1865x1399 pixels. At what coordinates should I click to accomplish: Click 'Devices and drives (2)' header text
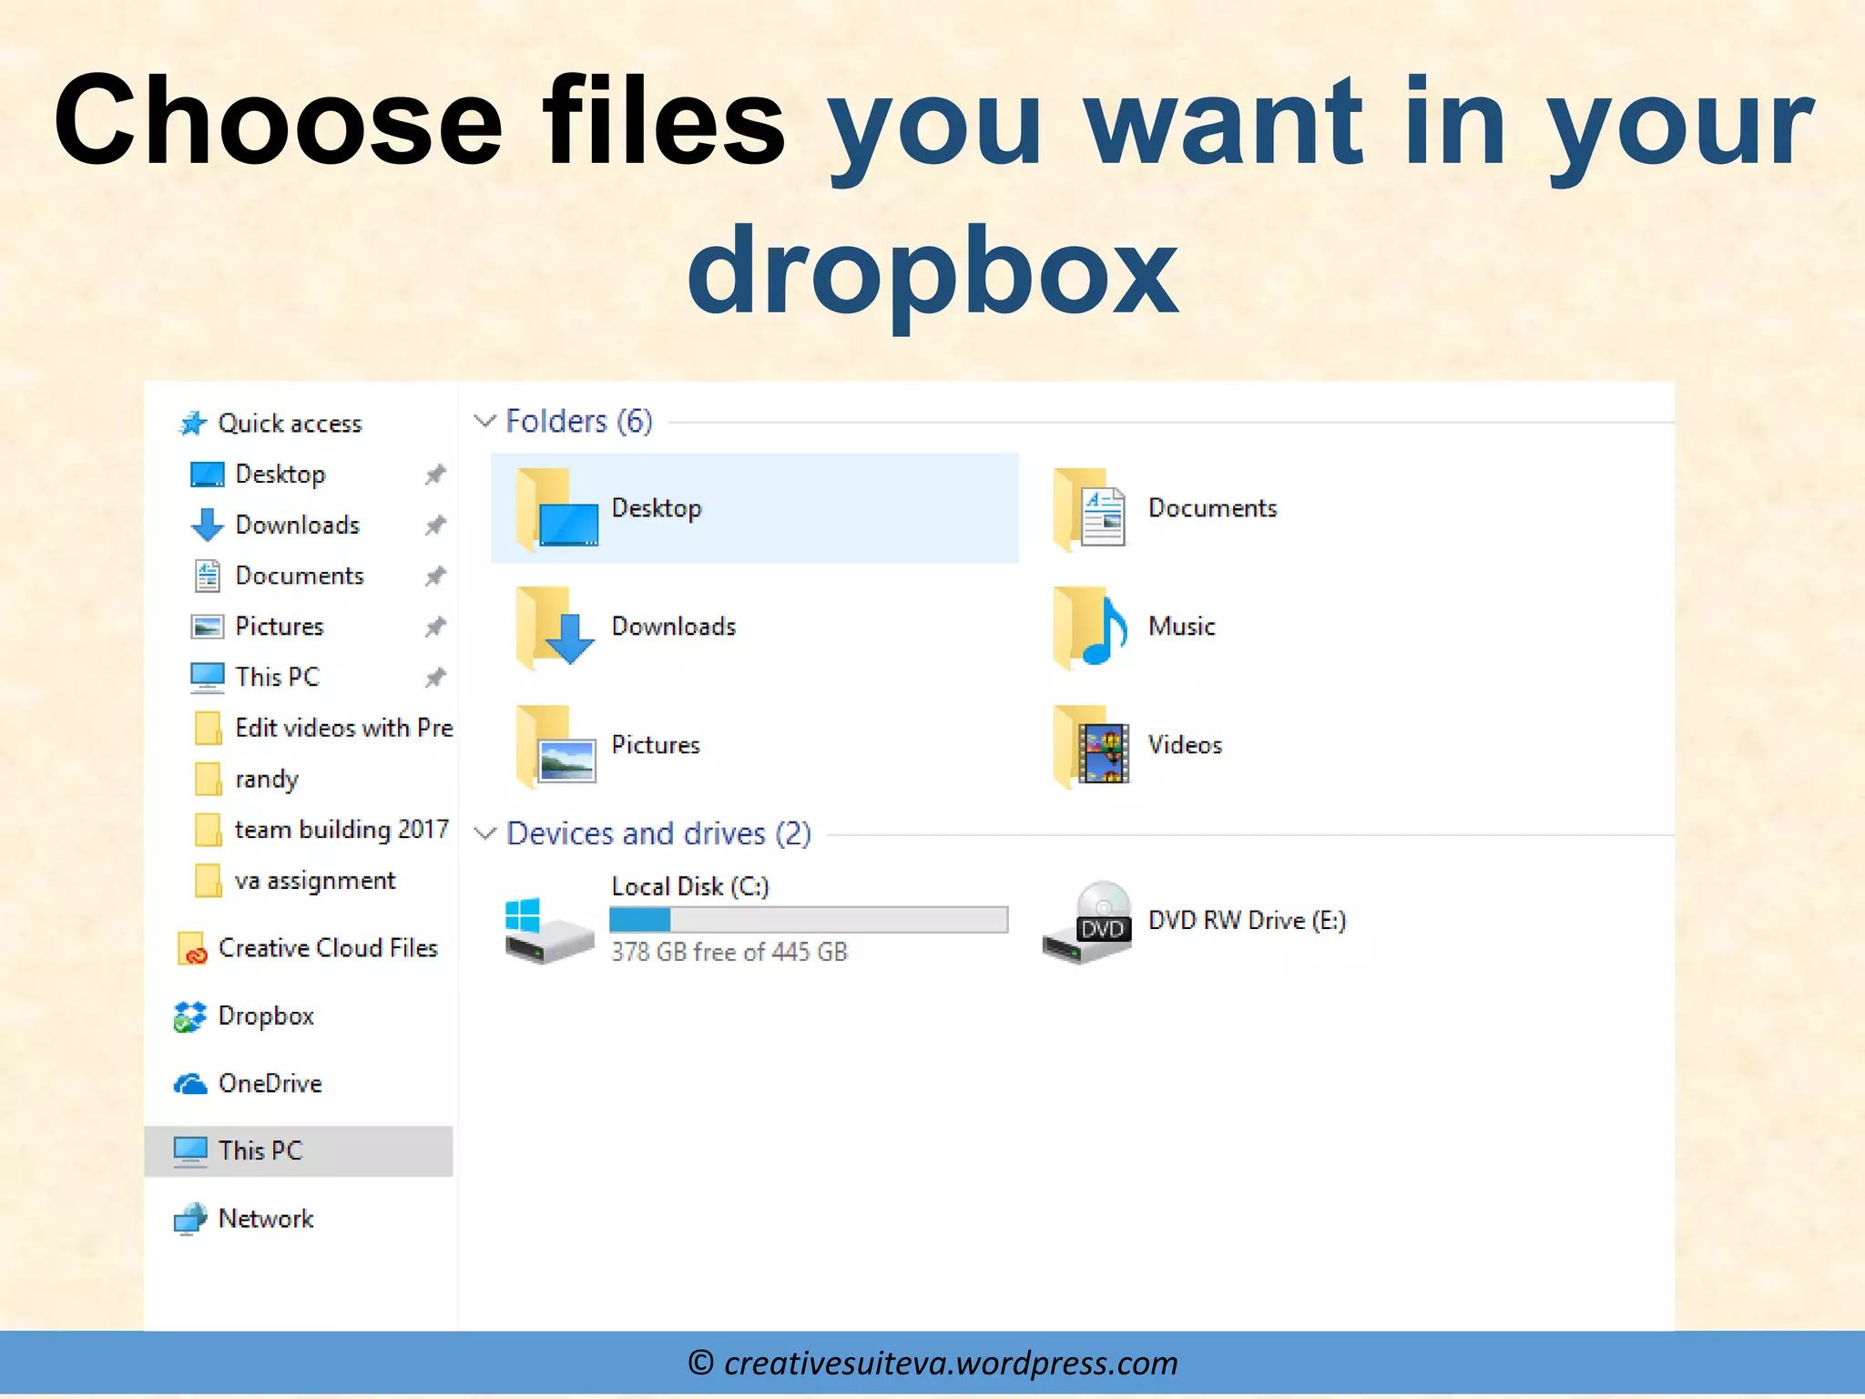click(658, 833)
